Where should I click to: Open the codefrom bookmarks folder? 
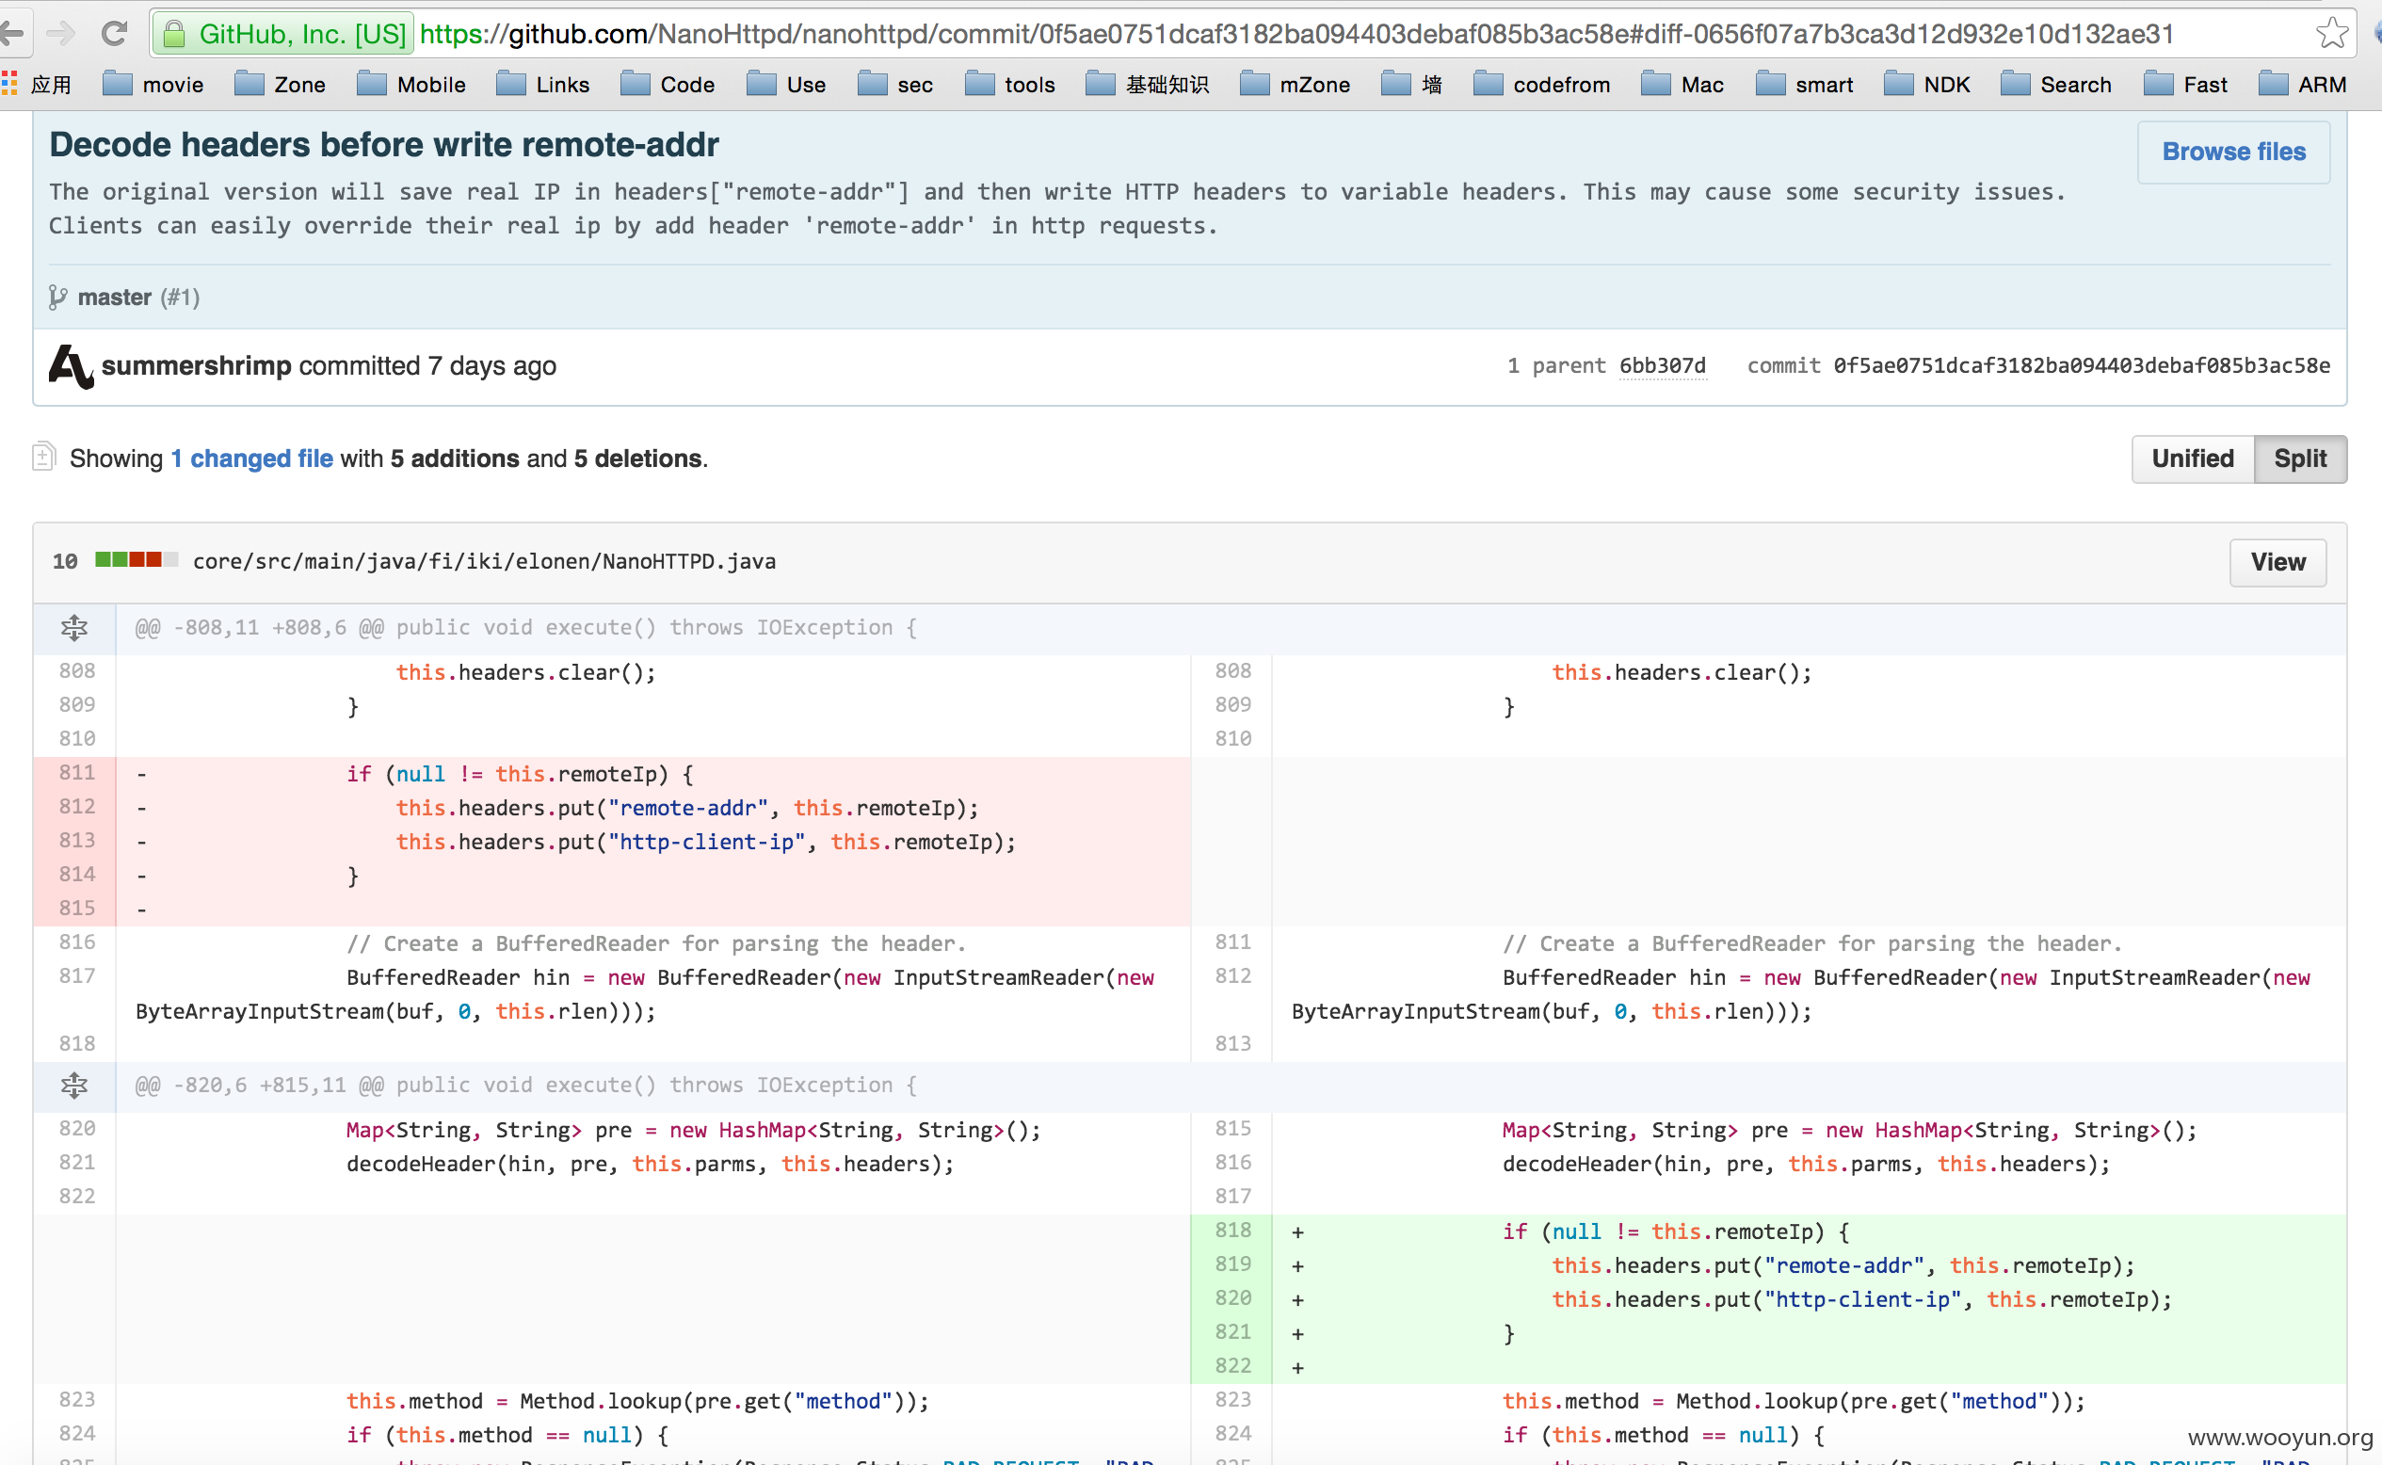pyautogui.click(x=1541, y=85)
